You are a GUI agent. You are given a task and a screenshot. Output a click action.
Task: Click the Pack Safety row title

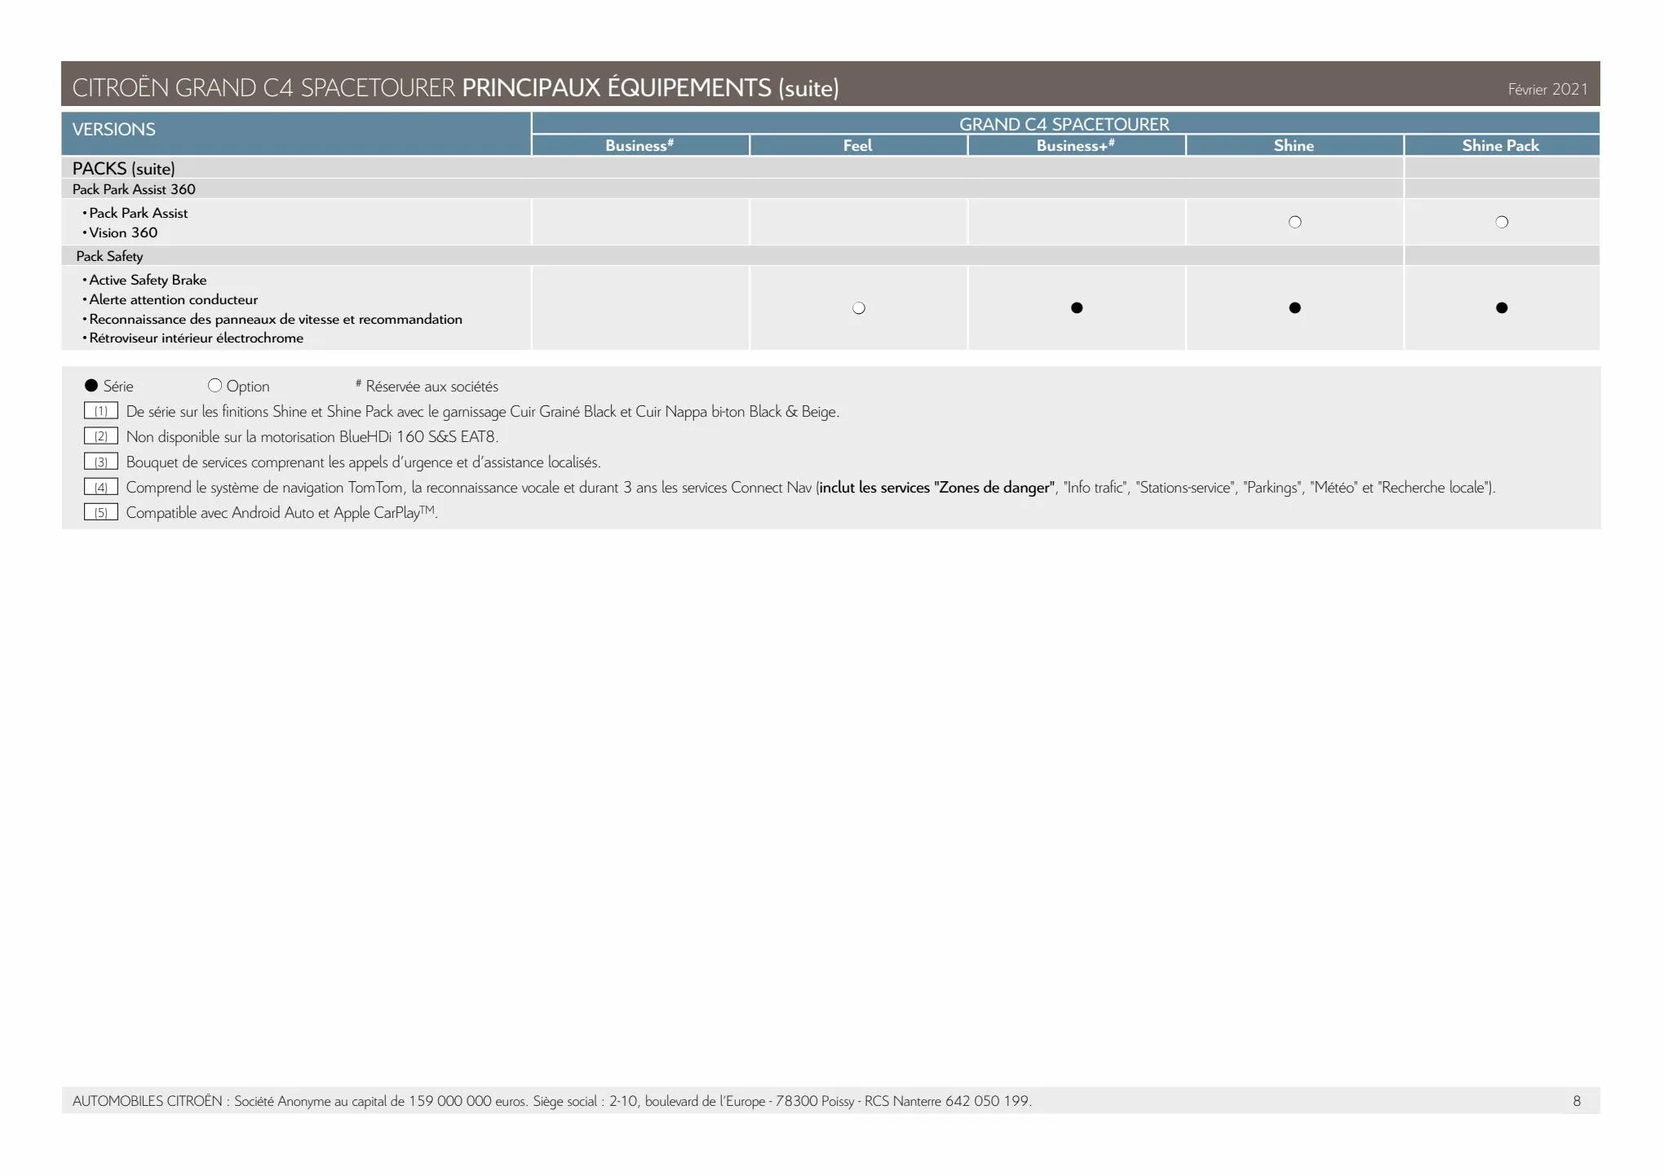pyautogui.click(x=109, y=256)
